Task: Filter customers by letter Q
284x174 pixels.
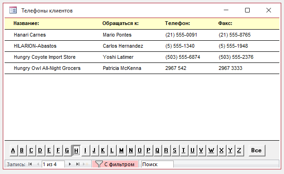Action: pos(158,150)
